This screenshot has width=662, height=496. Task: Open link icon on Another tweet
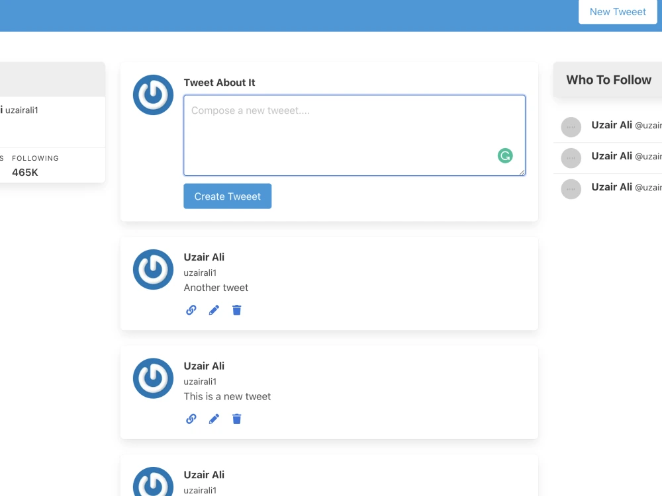[x=191, y=310]
